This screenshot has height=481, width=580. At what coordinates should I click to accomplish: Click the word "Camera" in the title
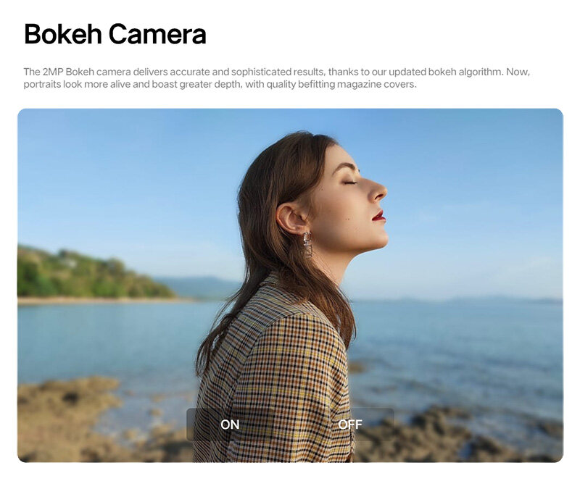pos(161,34)
